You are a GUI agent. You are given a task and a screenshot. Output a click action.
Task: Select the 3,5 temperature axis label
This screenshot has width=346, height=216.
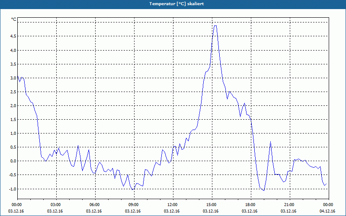pos(13,64)
